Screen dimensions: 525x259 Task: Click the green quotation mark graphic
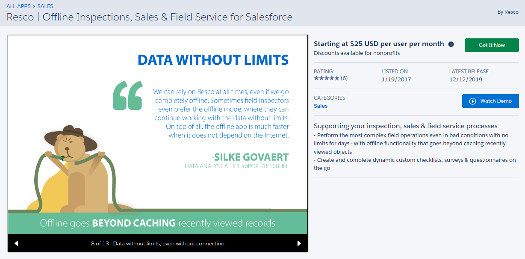pyautogui.click(x=128, y=95)
